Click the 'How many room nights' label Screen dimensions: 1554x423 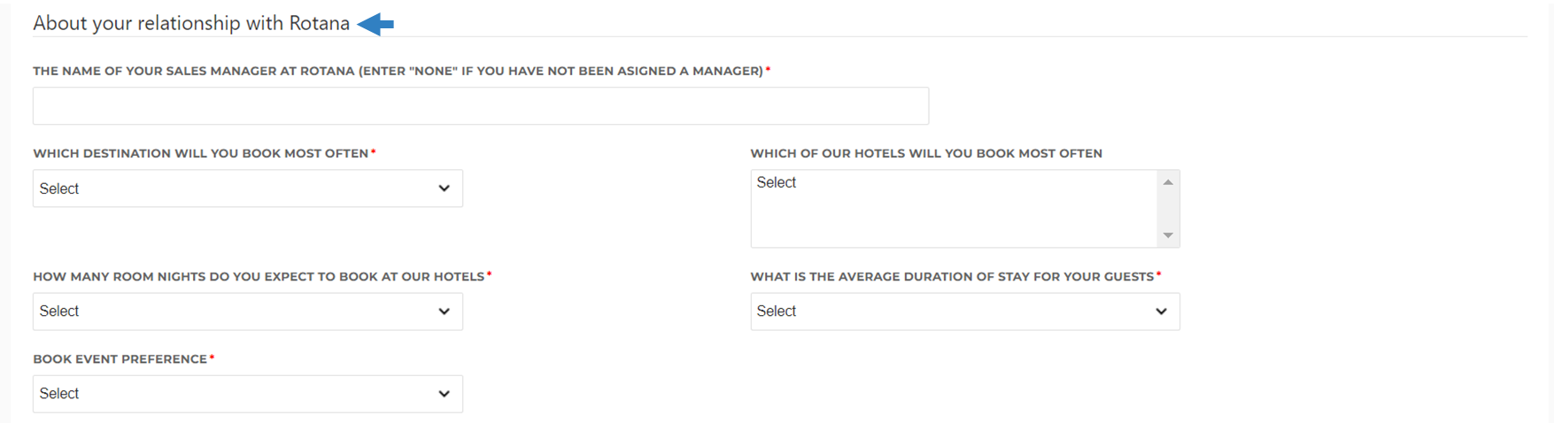(259, 276)
